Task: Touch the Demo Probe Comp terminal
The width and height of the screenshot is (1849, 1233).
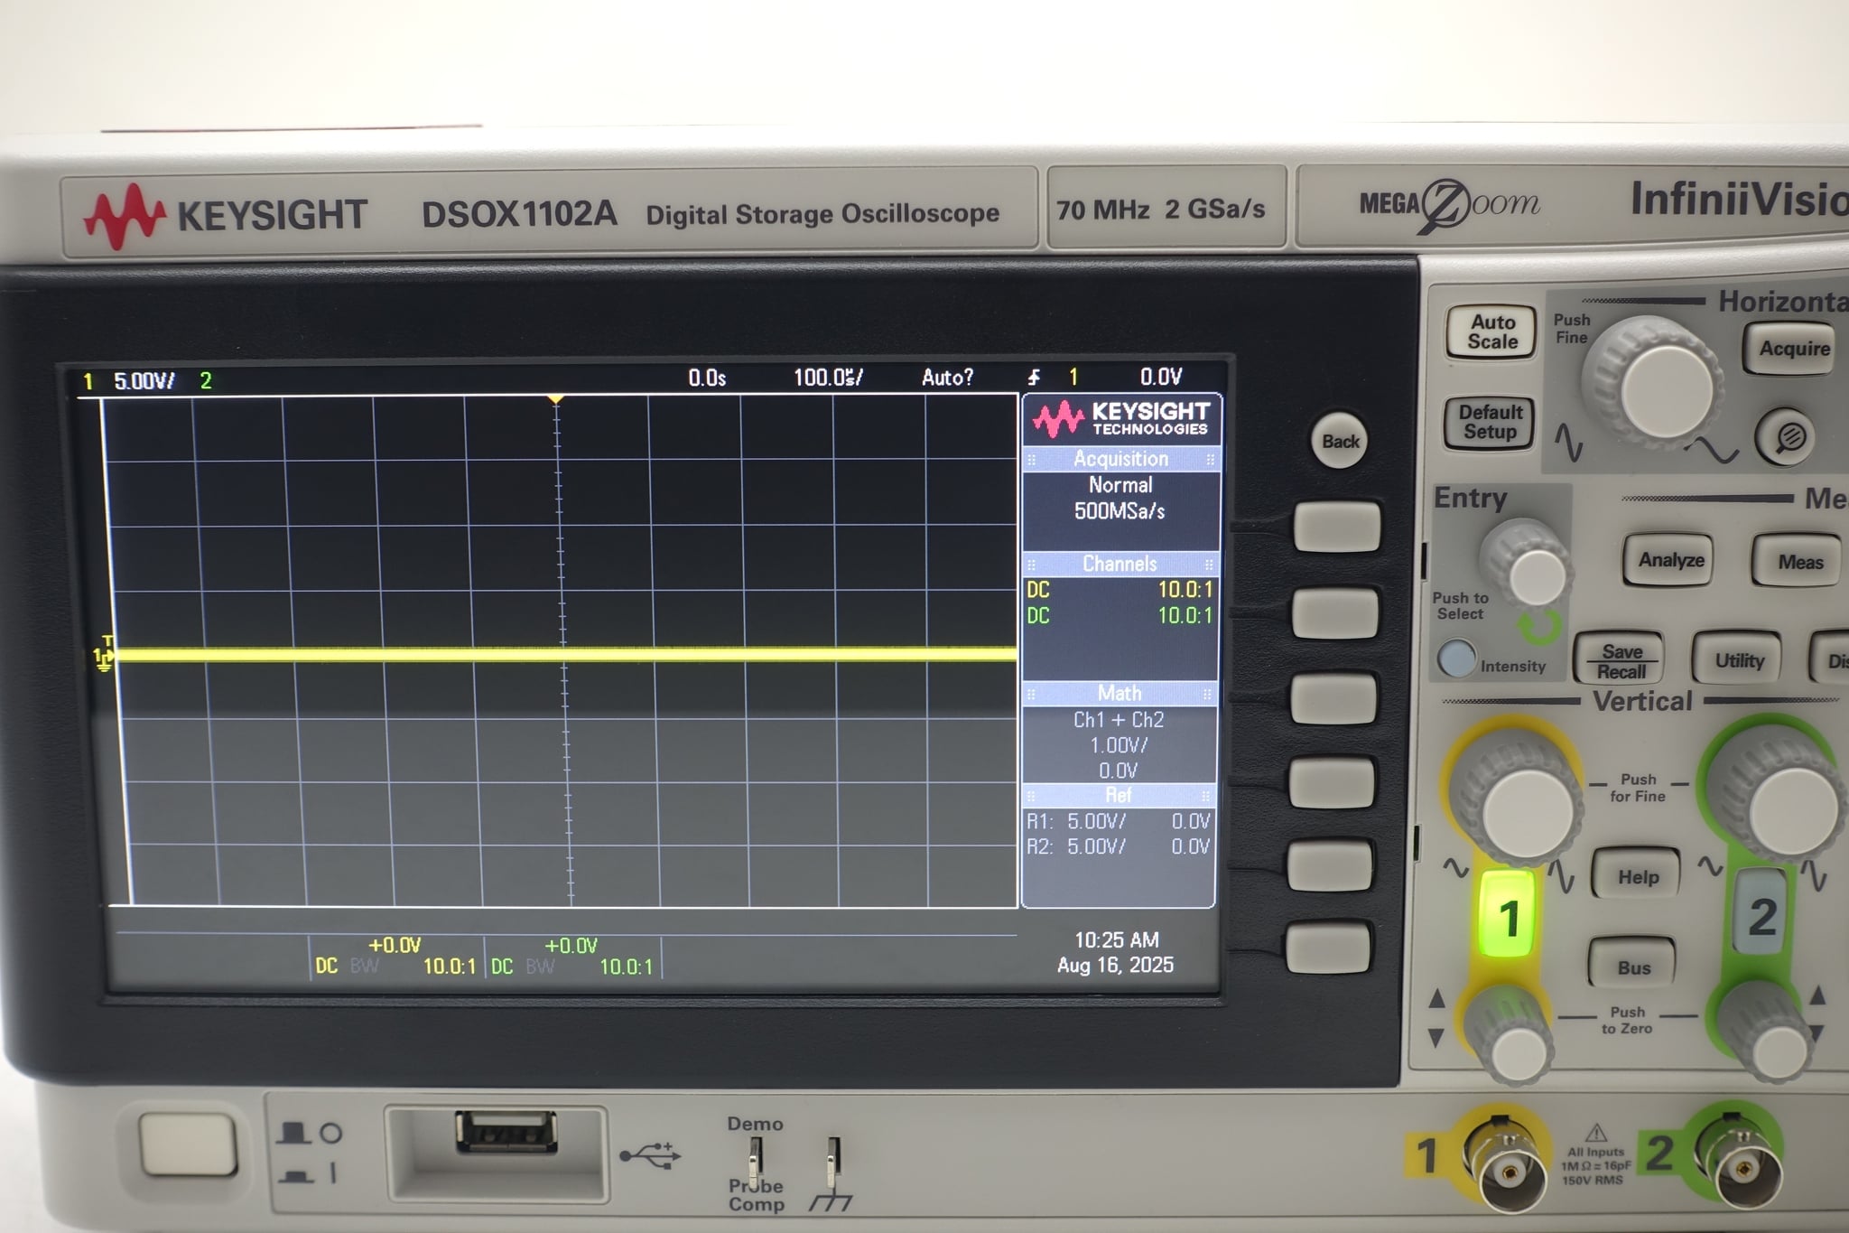Action: coord(756,1159)
